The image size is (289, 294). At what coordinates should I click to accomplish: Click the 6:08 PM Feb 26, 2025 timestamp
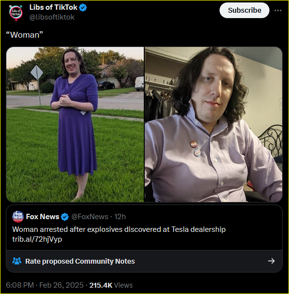(x=44, y=285)
